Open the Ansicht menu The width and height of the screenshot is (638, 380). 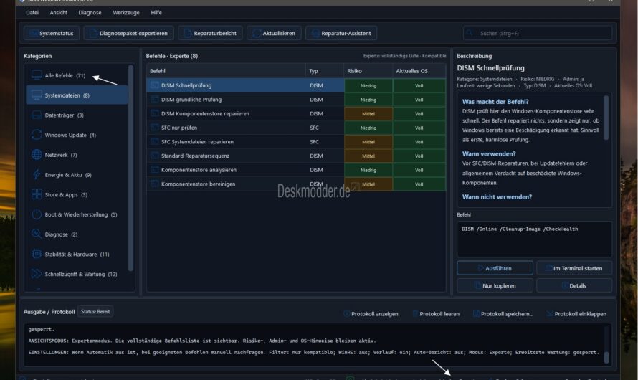click(58, 13)
